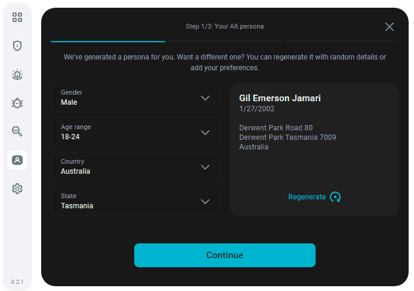The width and height of the screenshot is (414, 291).
Task: Open the settings gear icon
Action: 17,189
